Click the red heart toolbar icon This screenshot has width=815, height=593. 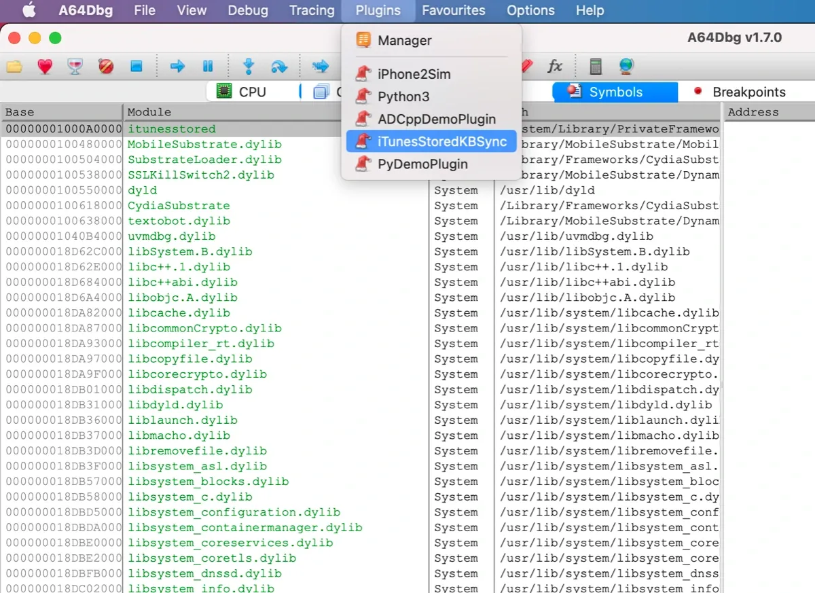(45, 66)
